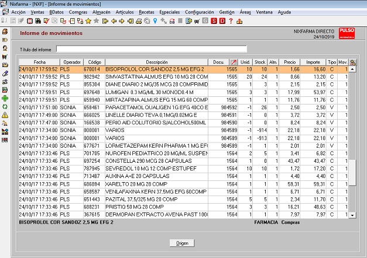367x258 pixels.
Task: Click the red question mark help icon
Action: (x=231, y=21)
